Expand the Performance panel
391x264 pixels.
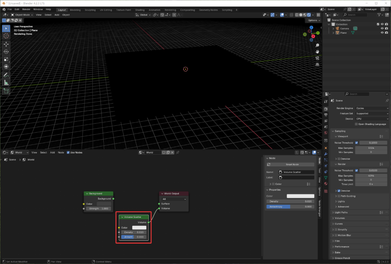click(x=342, y=247)
